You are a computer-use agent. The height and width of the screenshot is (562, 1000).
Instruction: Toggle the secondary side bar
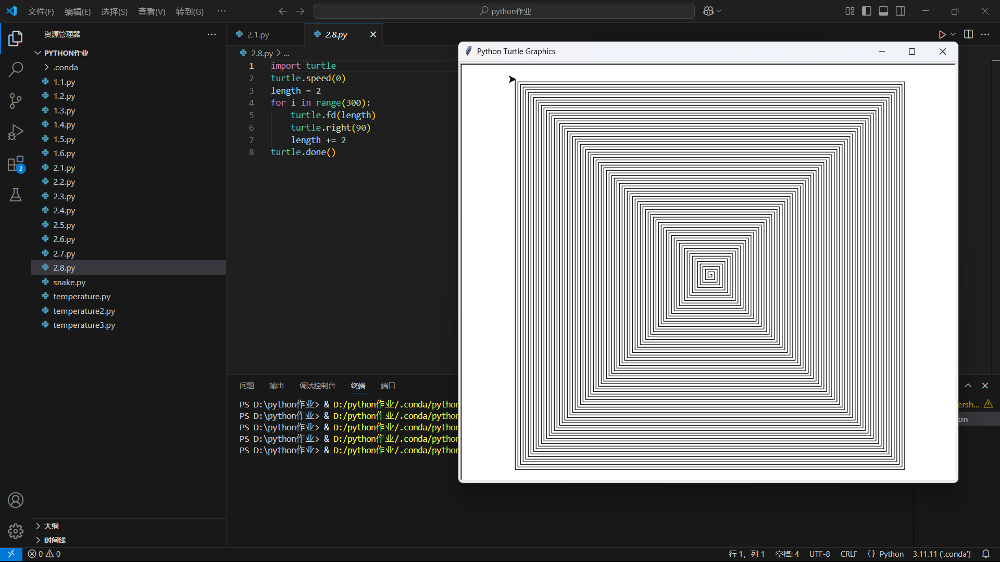click(901, 11)
